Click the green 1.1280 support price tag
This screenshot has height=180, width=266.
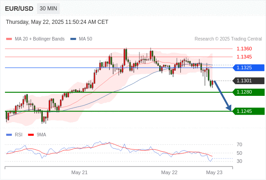click(249, 92)
